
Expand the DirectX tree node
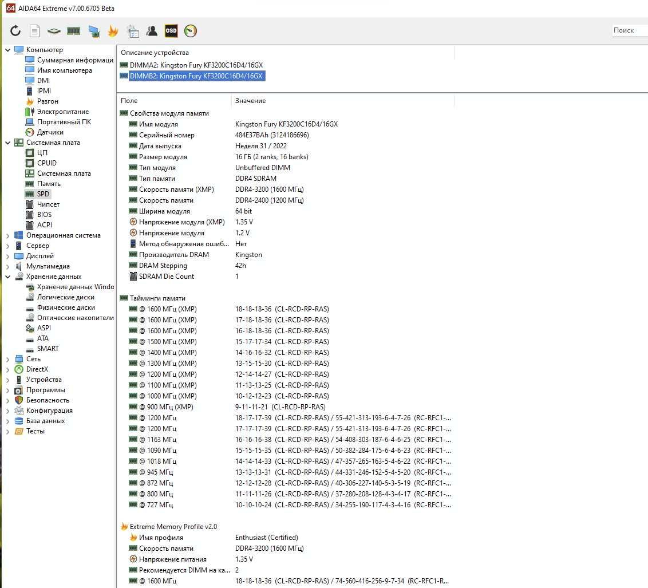[8, 369]
